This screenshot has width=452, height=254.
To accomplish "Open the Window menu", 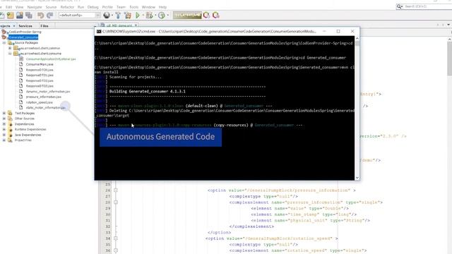I will 148,7.
